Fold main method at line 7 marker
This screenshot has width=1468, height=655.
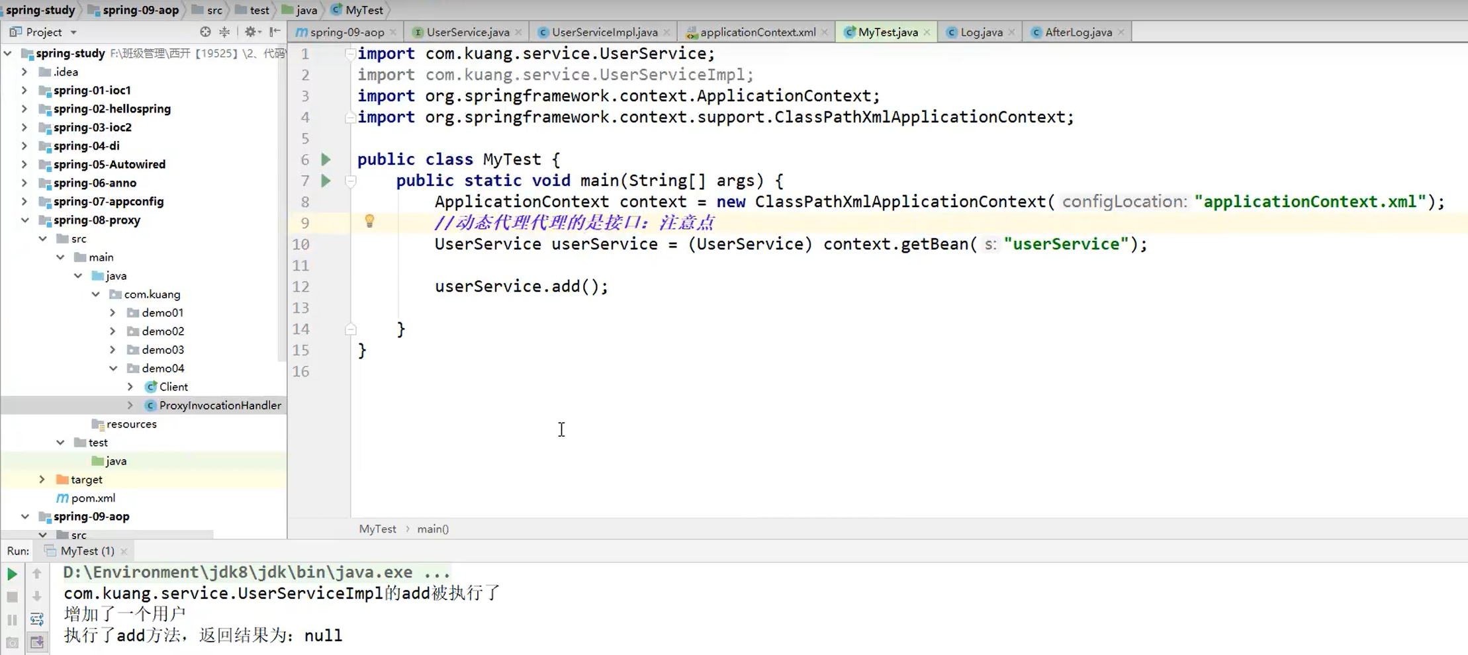(x=351, y=181)
